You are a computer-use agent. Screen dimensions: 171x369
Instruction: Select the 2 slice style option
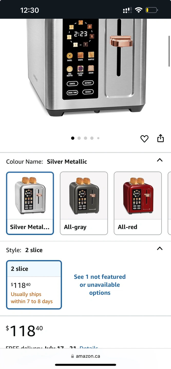coord(34,285)
